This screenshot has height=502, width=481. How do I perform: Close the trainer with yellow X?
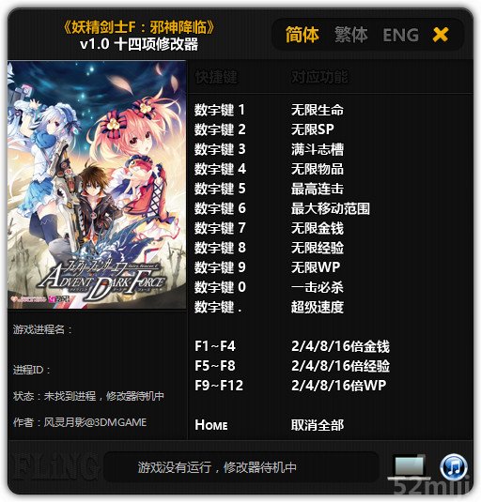pyautogui.click(x=441, y=35)
